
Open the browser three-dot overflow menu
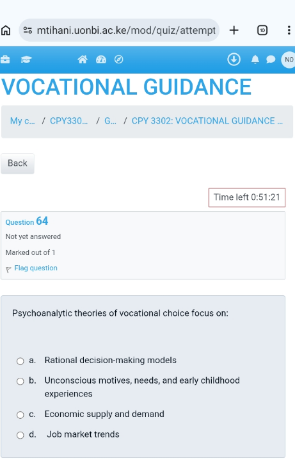click(289, 30)
